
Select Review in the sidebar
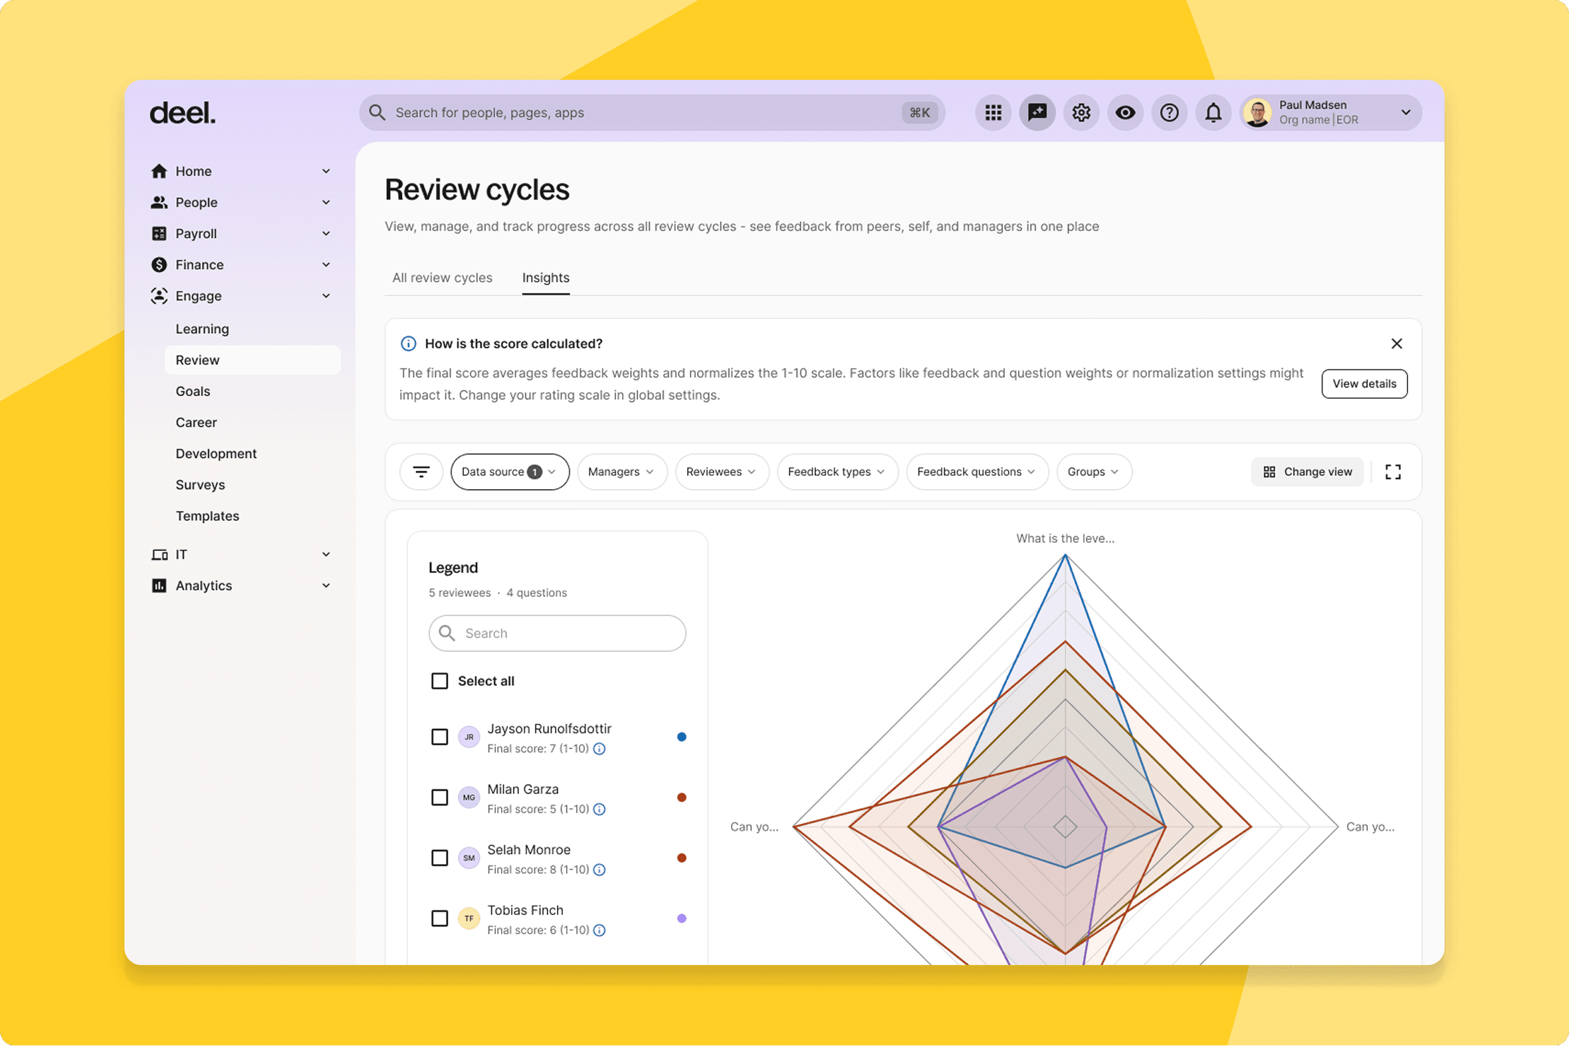click(x=252, y=360)
